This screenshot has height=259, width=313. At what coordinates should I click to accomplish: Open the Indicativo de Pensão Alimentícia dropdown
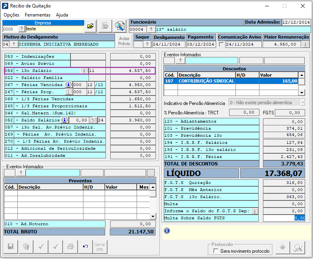pos(302,103)
